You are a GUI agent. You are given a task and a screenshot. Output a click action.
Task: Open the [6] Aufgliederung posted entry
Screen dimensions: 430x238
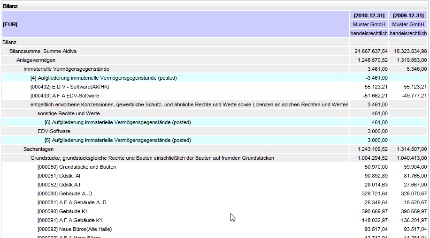(x=117, y=122)
